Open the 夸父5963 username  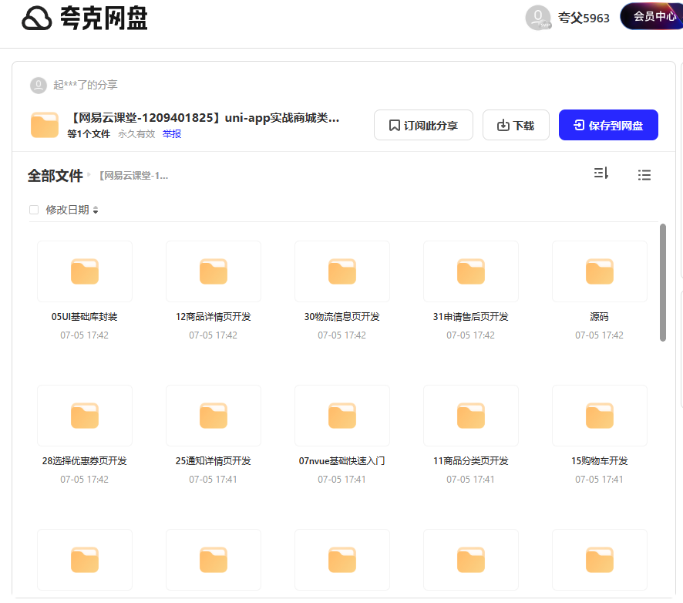pos(584,18)
